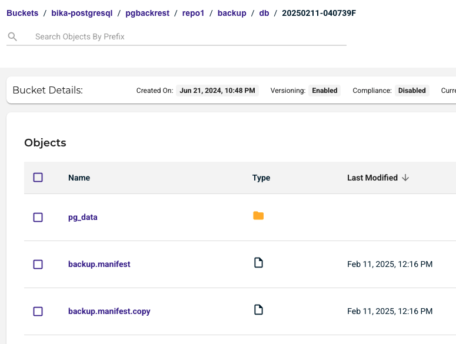The width and height of the screenshot is (456, 344).
Task: Click the Last Modified sort arrow
Action: point(405,178)
